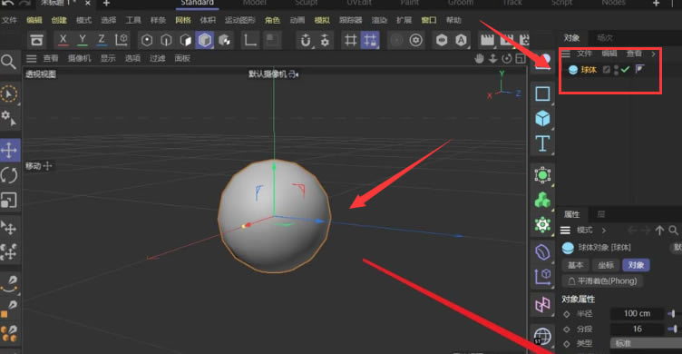This screenshot has height=354, width=682.
Task: Open the 过滤 viewport menu
Action: pyautogui.click(x=158, y=58)
